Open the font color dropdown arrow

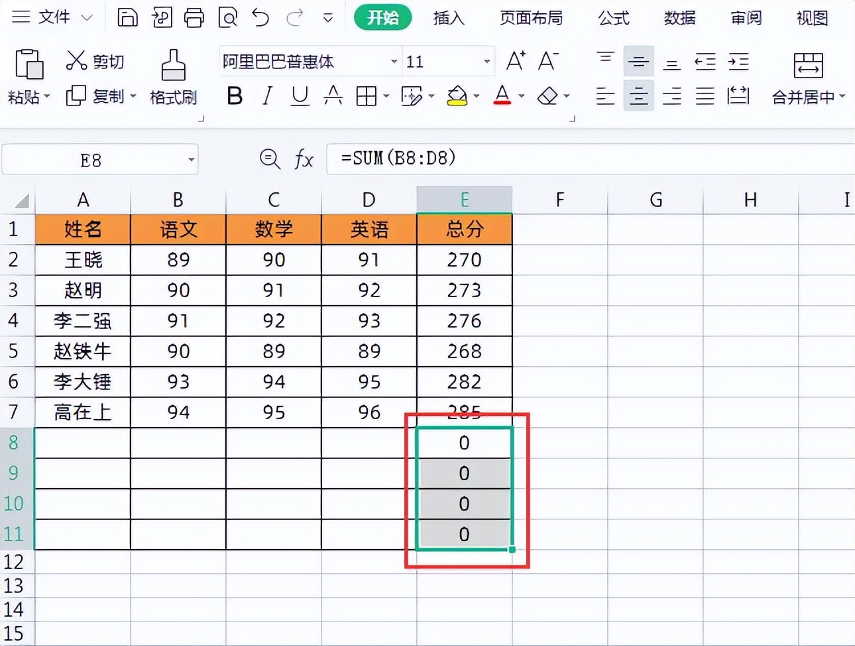(521, 96)
